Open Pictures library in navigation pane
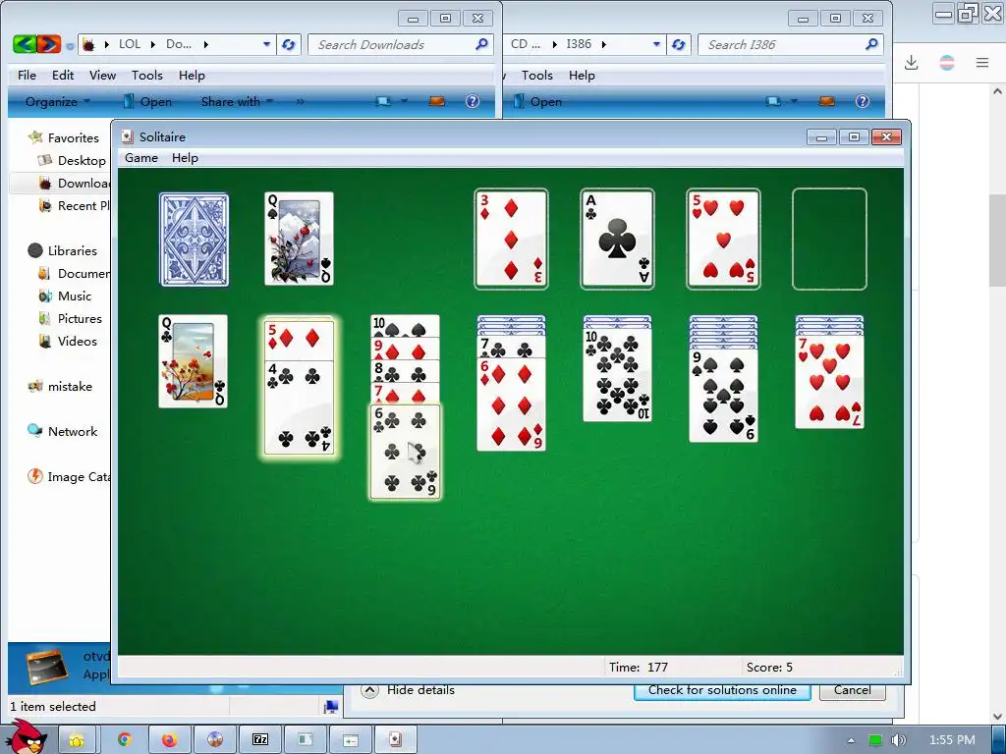Image resolution: width=1006 pixels, height=754 pixels. click(x=71, y=319)
